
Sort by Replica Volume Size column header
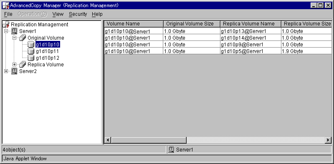pyautogui.click(x=306, y=24)
